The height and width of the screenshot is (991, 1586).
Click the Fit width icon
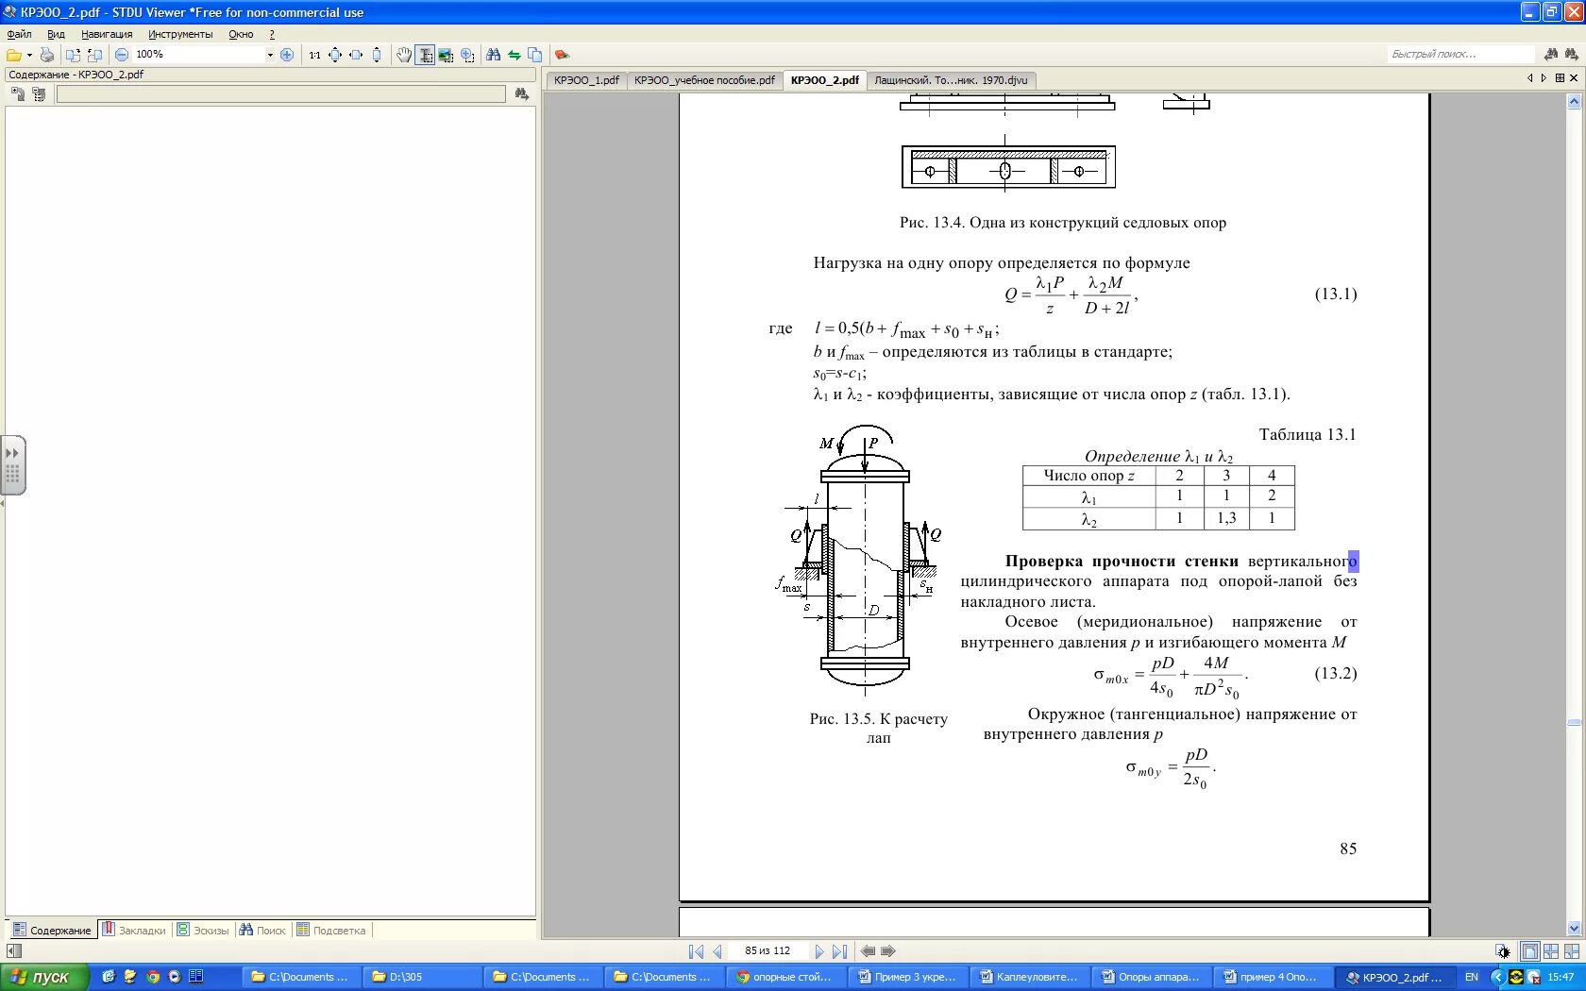(356, 55)
